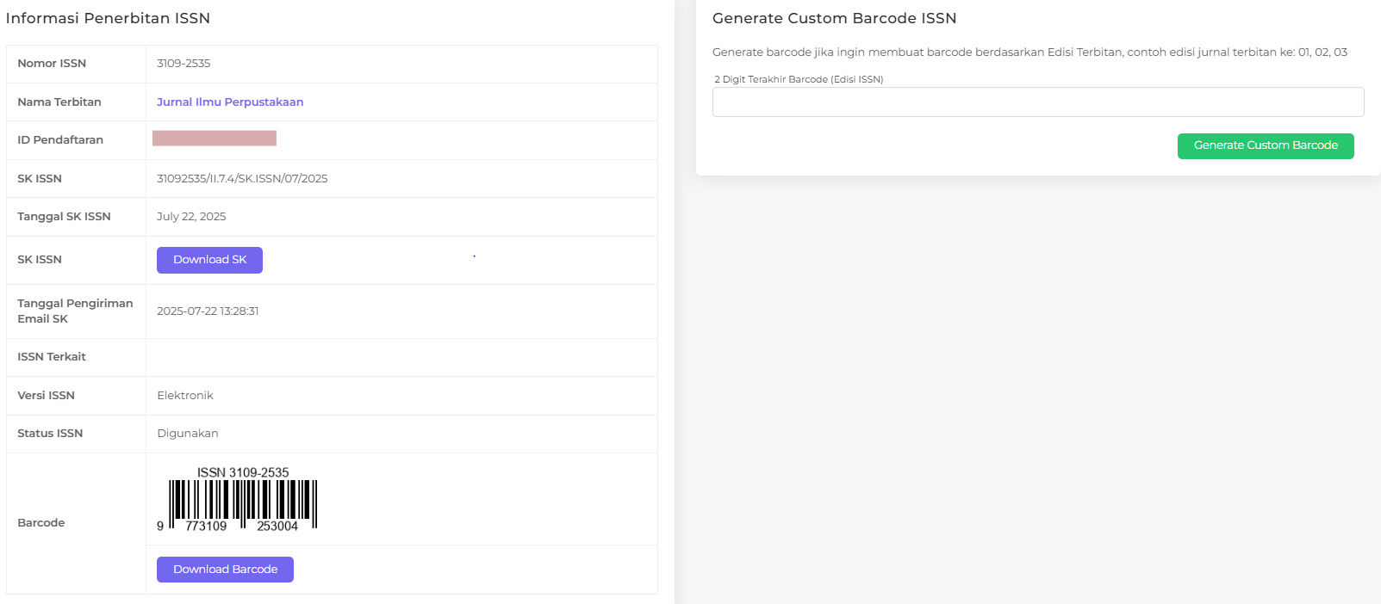
Task: Click the 2 Digit Terakhir Barcode field label
Action: pos(799,79)
